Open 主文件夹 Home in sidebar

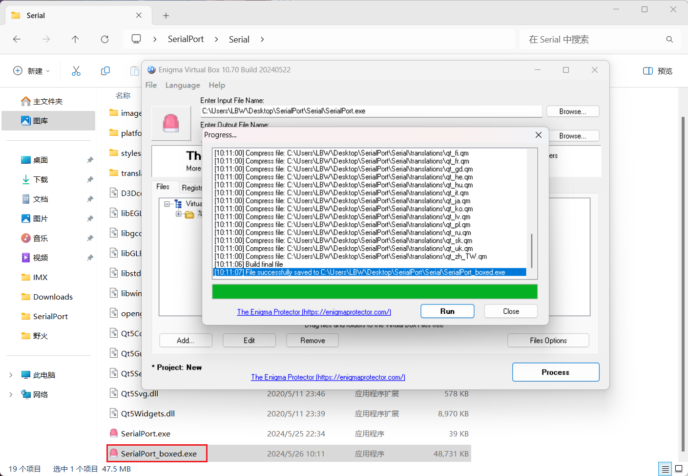pyautogui.click(x=48, y=101)
